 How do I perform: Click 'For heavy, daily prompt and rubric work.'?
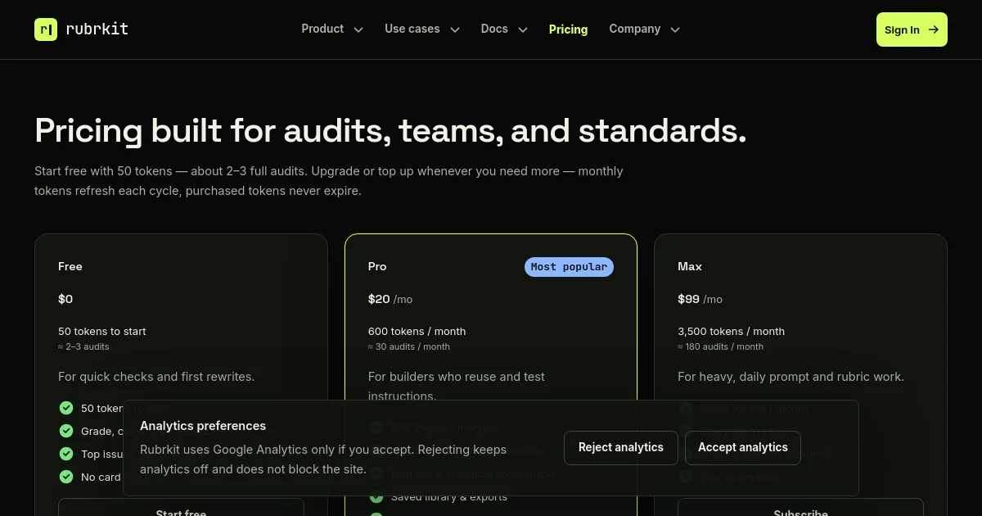tap(791, 377)
